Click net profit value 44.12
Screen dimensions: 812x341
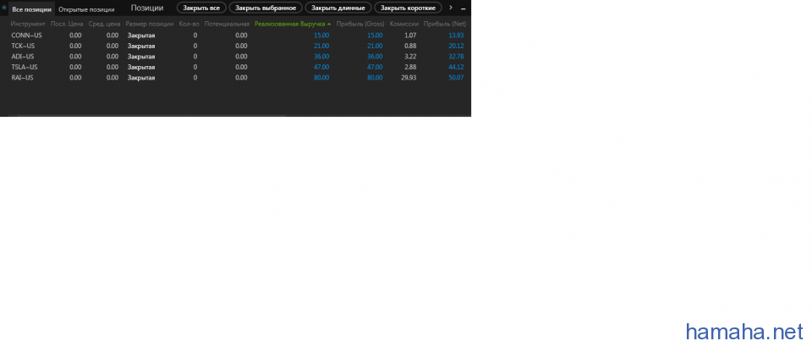pos(456,67)
